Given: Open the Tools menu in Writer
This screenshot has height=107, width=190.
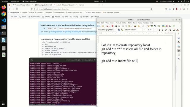Looking at the screenshot, I should [140, 23].
